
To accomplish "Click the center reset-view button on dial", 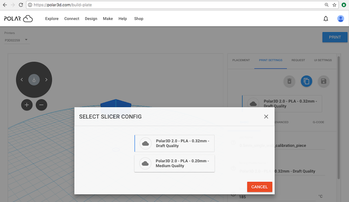I will (34, 80).
